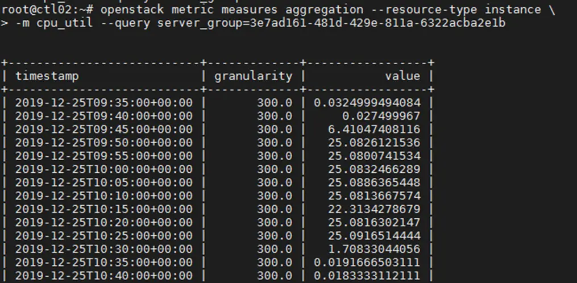Click the timestamp column header
The height and width of the screenshot is (283, 577).
pyautogui.click(x=47, y=76)
